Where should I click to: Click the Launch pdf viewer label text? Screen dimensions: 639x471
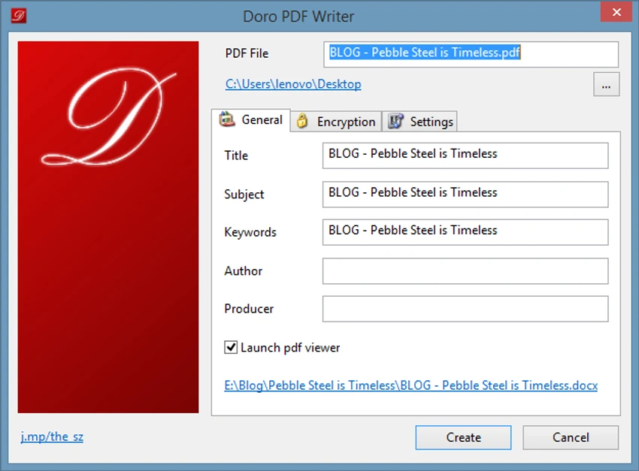point(290,348)
